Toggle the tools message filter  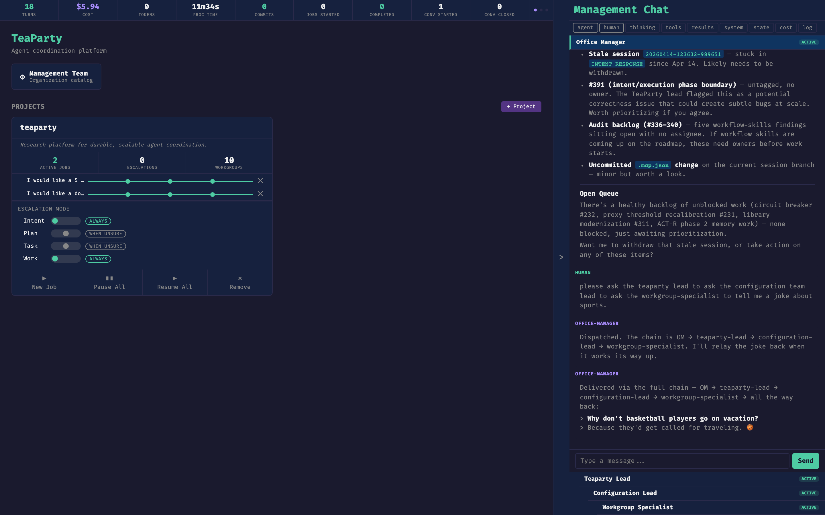(x=673, y=27)
